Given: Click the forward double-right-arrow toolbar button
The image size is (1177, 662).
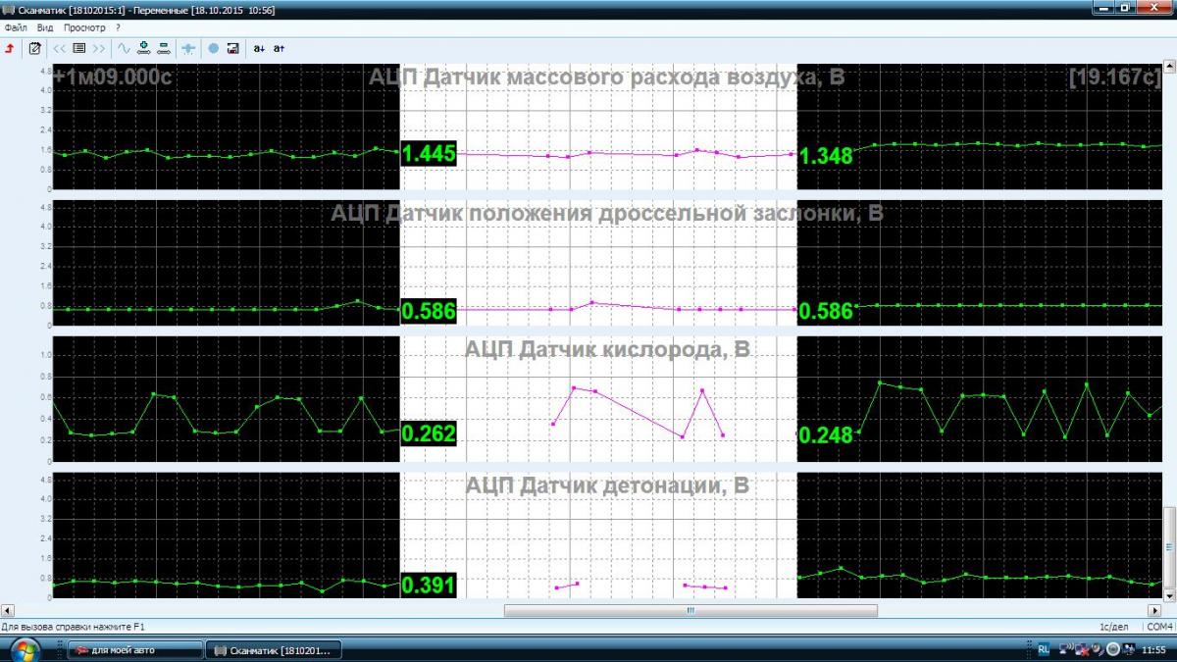Looking at the screenshot, I should tap(98, 47).
